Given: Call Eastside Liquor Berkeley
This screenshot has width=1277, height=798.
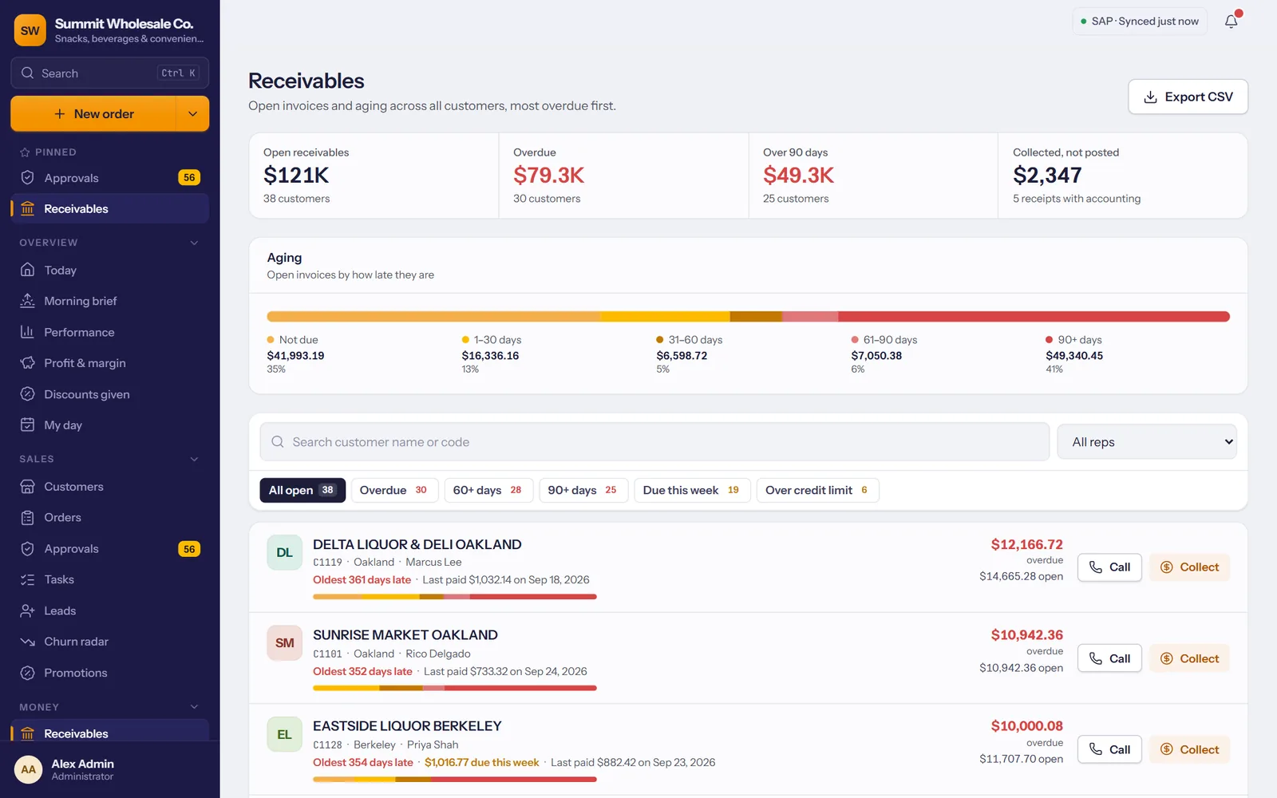Looking at the screenshot, I should [1109, 749].
